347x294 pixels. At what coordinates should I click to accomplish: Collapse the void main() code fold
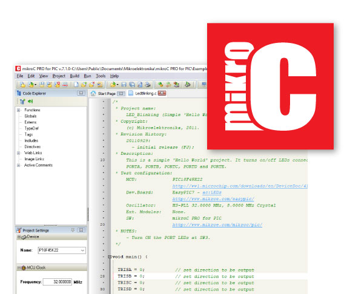point(110,257)
